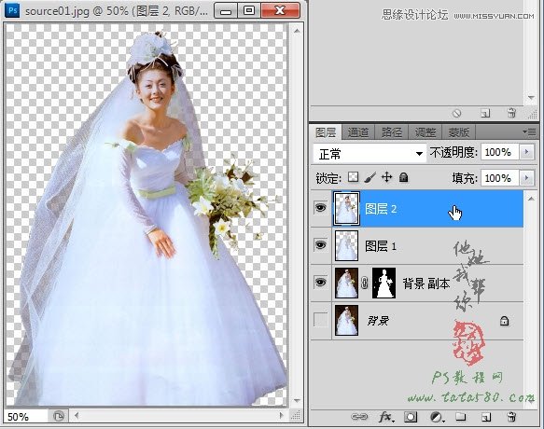Viewport: 544px width, 429px height.
Task: Click the 背景 layer name
Action: pos(378,321)
